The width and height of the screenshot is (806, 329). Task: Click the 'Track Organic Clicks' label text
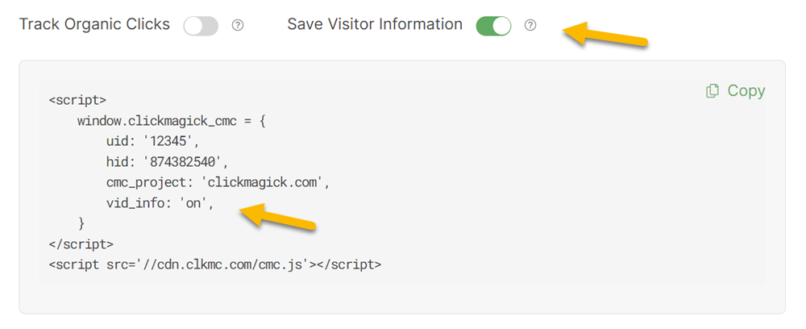94,24
